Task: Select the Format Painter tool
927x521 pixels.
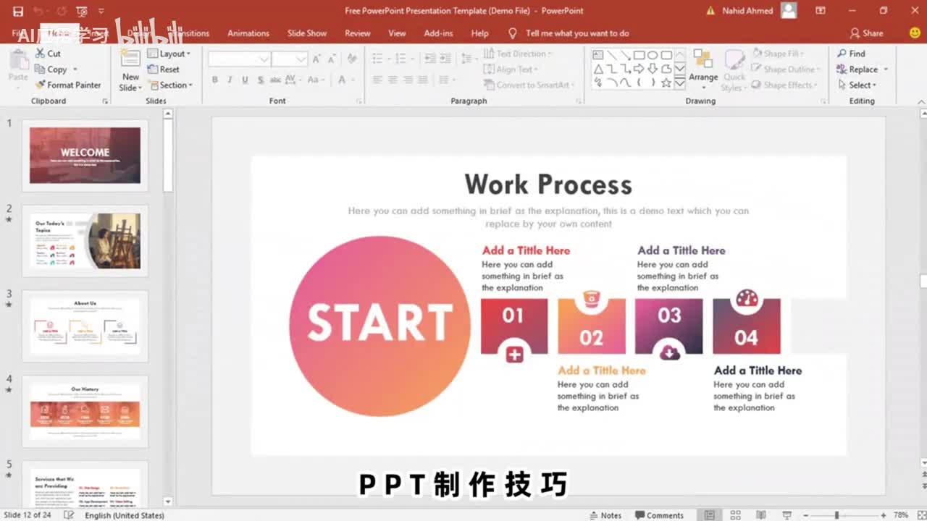Action: coord(68,85)
